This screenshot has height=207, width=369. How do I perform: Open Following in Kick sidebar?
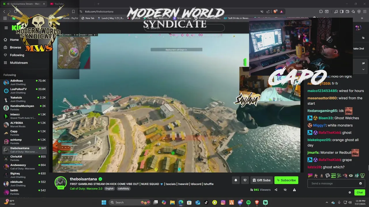tap(14, 55)
